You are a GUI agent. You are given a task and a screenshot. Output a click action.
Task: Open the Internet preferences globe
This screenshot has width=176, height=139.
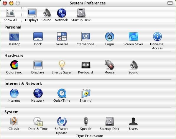[14, 93]
